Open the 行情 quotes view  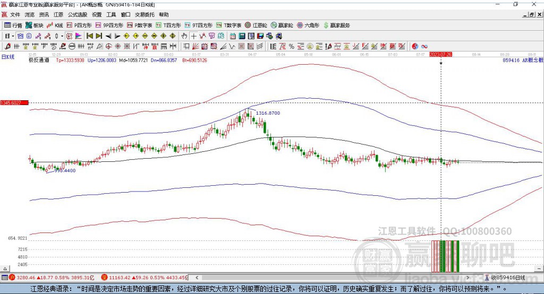(x=13, y=25)
